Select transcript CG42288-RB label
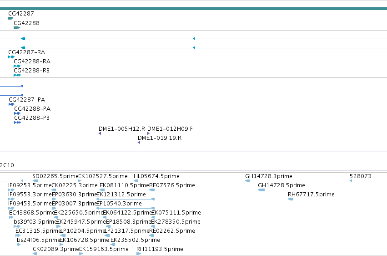 click(x=31, y=71)
